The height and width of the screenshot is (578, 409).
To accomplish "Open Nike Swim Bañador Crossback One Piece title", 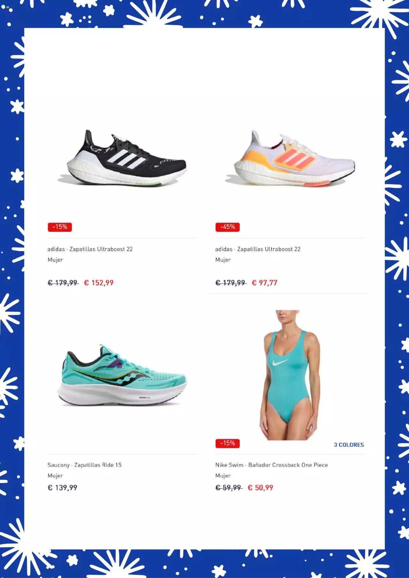I will [x=272, y=465].
